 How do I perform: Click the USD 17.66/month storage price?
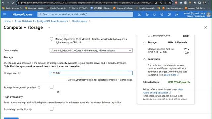tap(178, 42)
